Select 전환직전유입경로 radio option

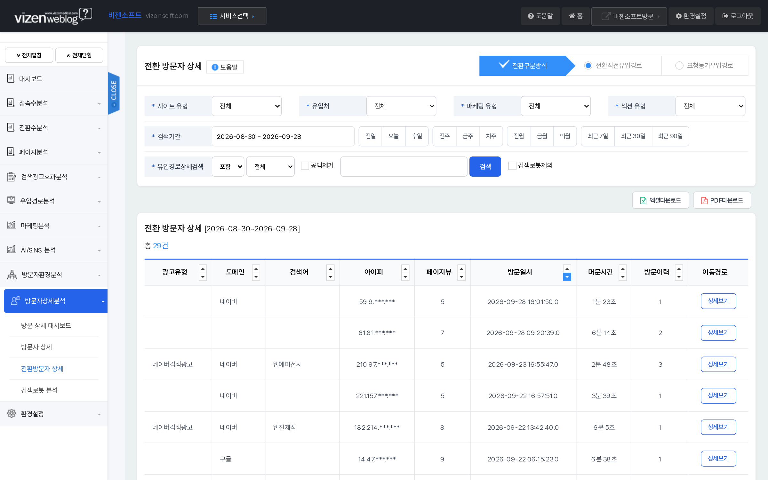(x=588, y=66)
